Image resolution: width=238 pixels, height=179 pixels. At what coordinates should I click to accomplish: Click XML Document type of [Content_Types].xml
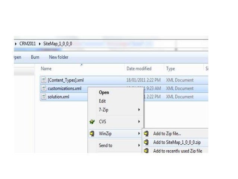(x=180, y=80)
